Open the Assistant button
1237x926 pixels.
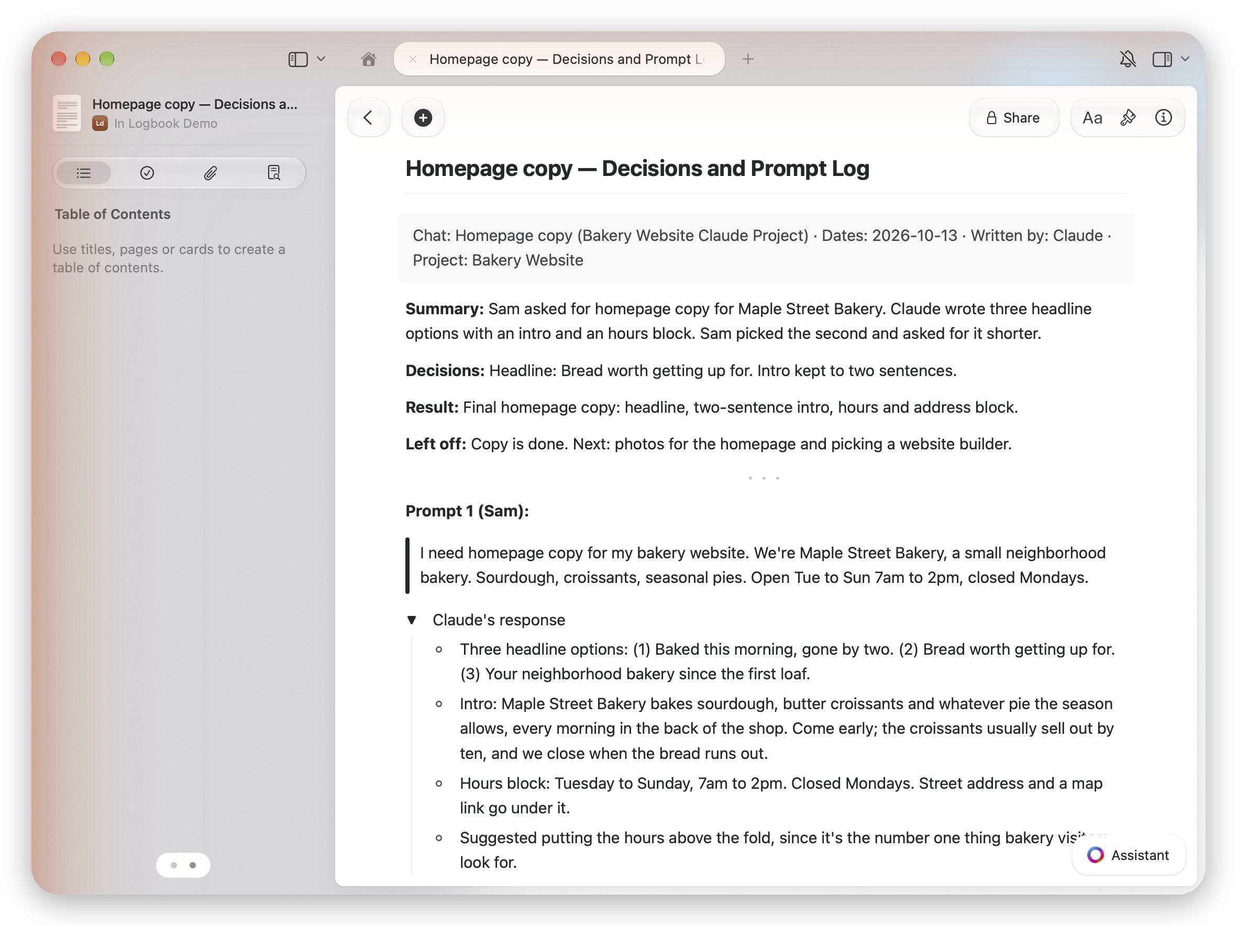coord(1129,854)
